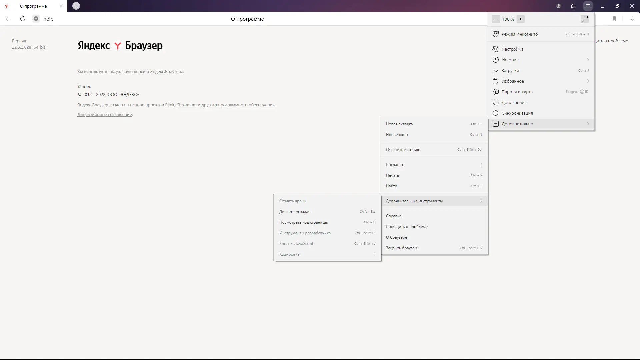Choose Очистить историю from the menu
The width and height of the screenshot is (640, 360).
pyautogui.click(x=403, y=150)
